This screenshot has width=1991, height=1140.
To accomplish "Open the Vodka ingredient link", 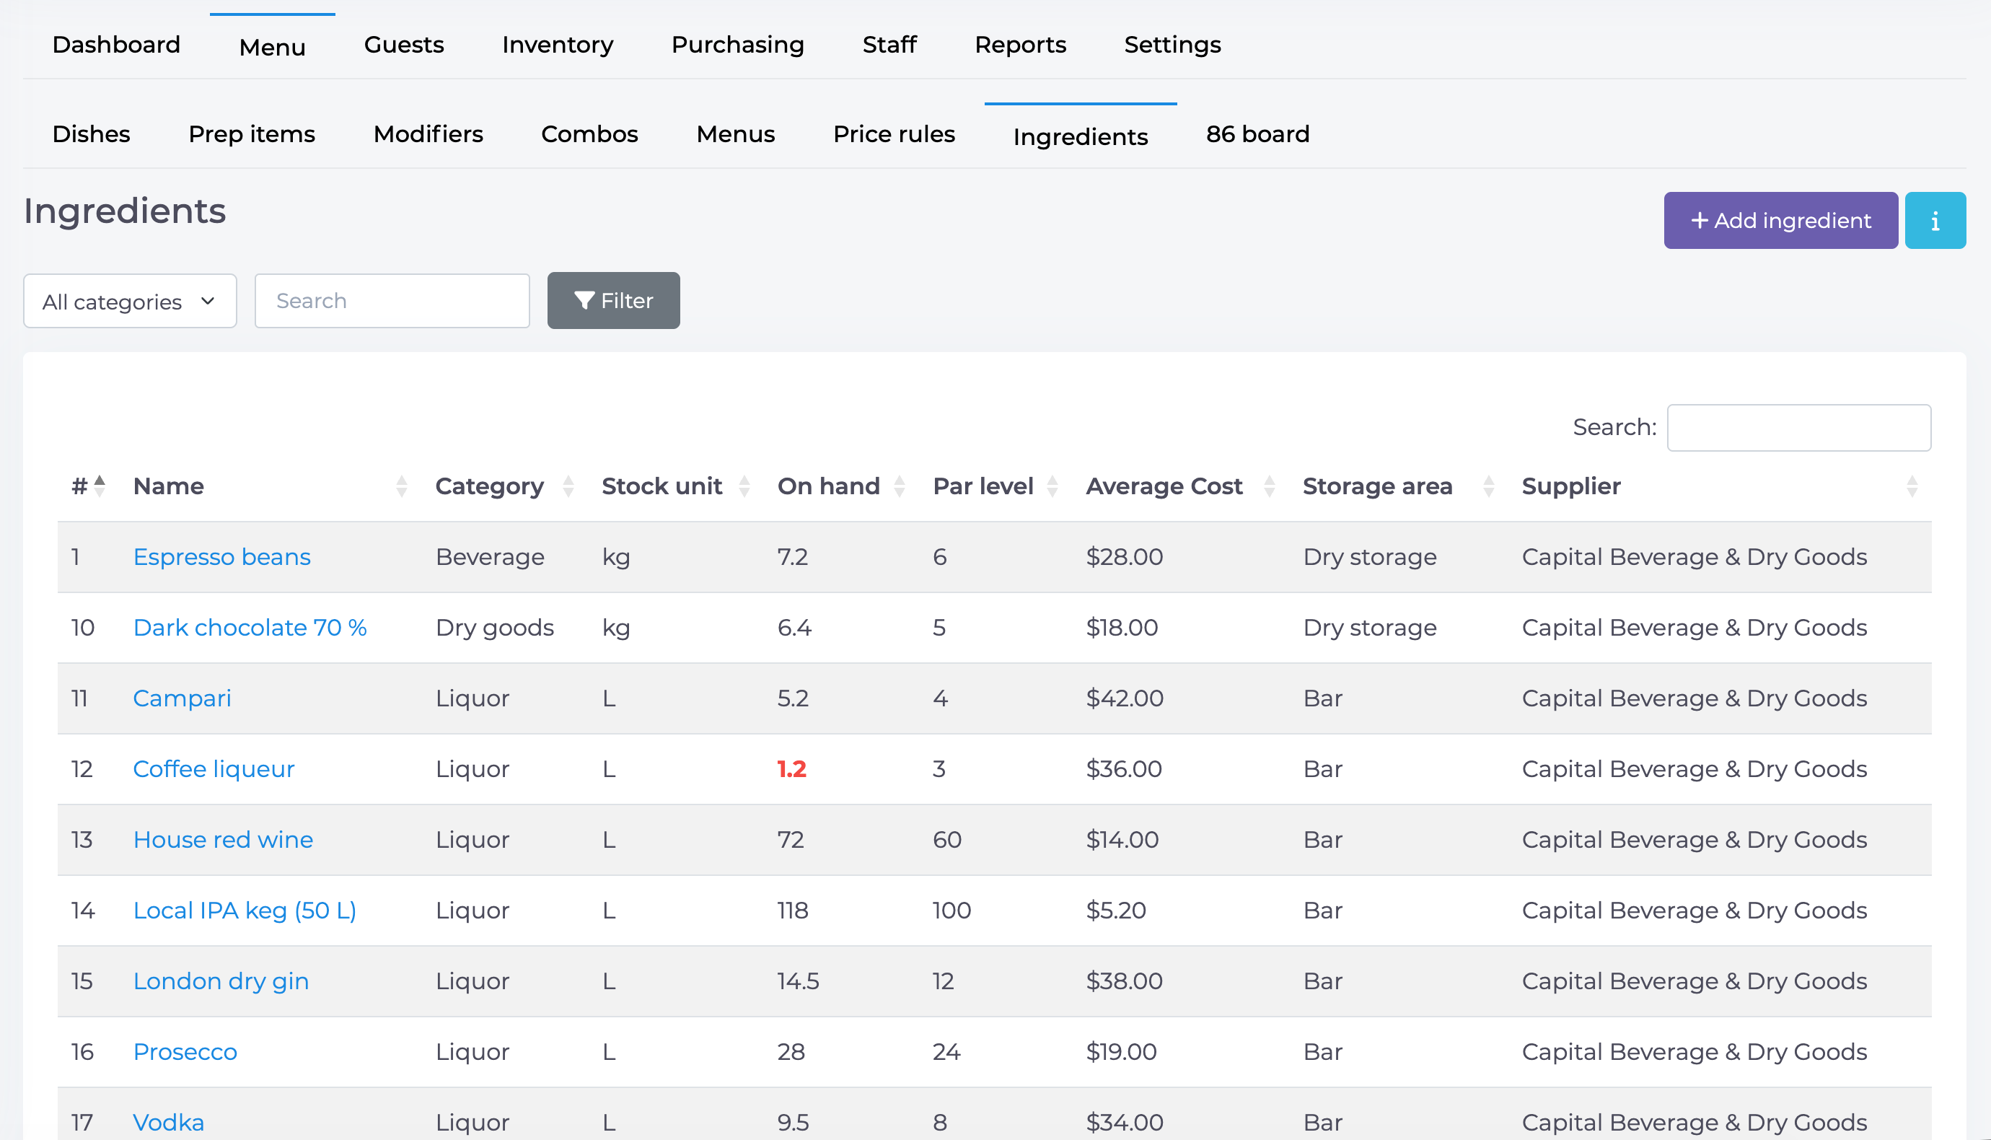I will click(x=168, y=1122).
